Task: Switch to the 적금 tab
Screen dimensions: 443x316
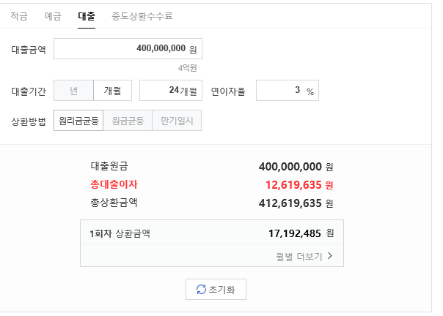Action: [19, 16]
